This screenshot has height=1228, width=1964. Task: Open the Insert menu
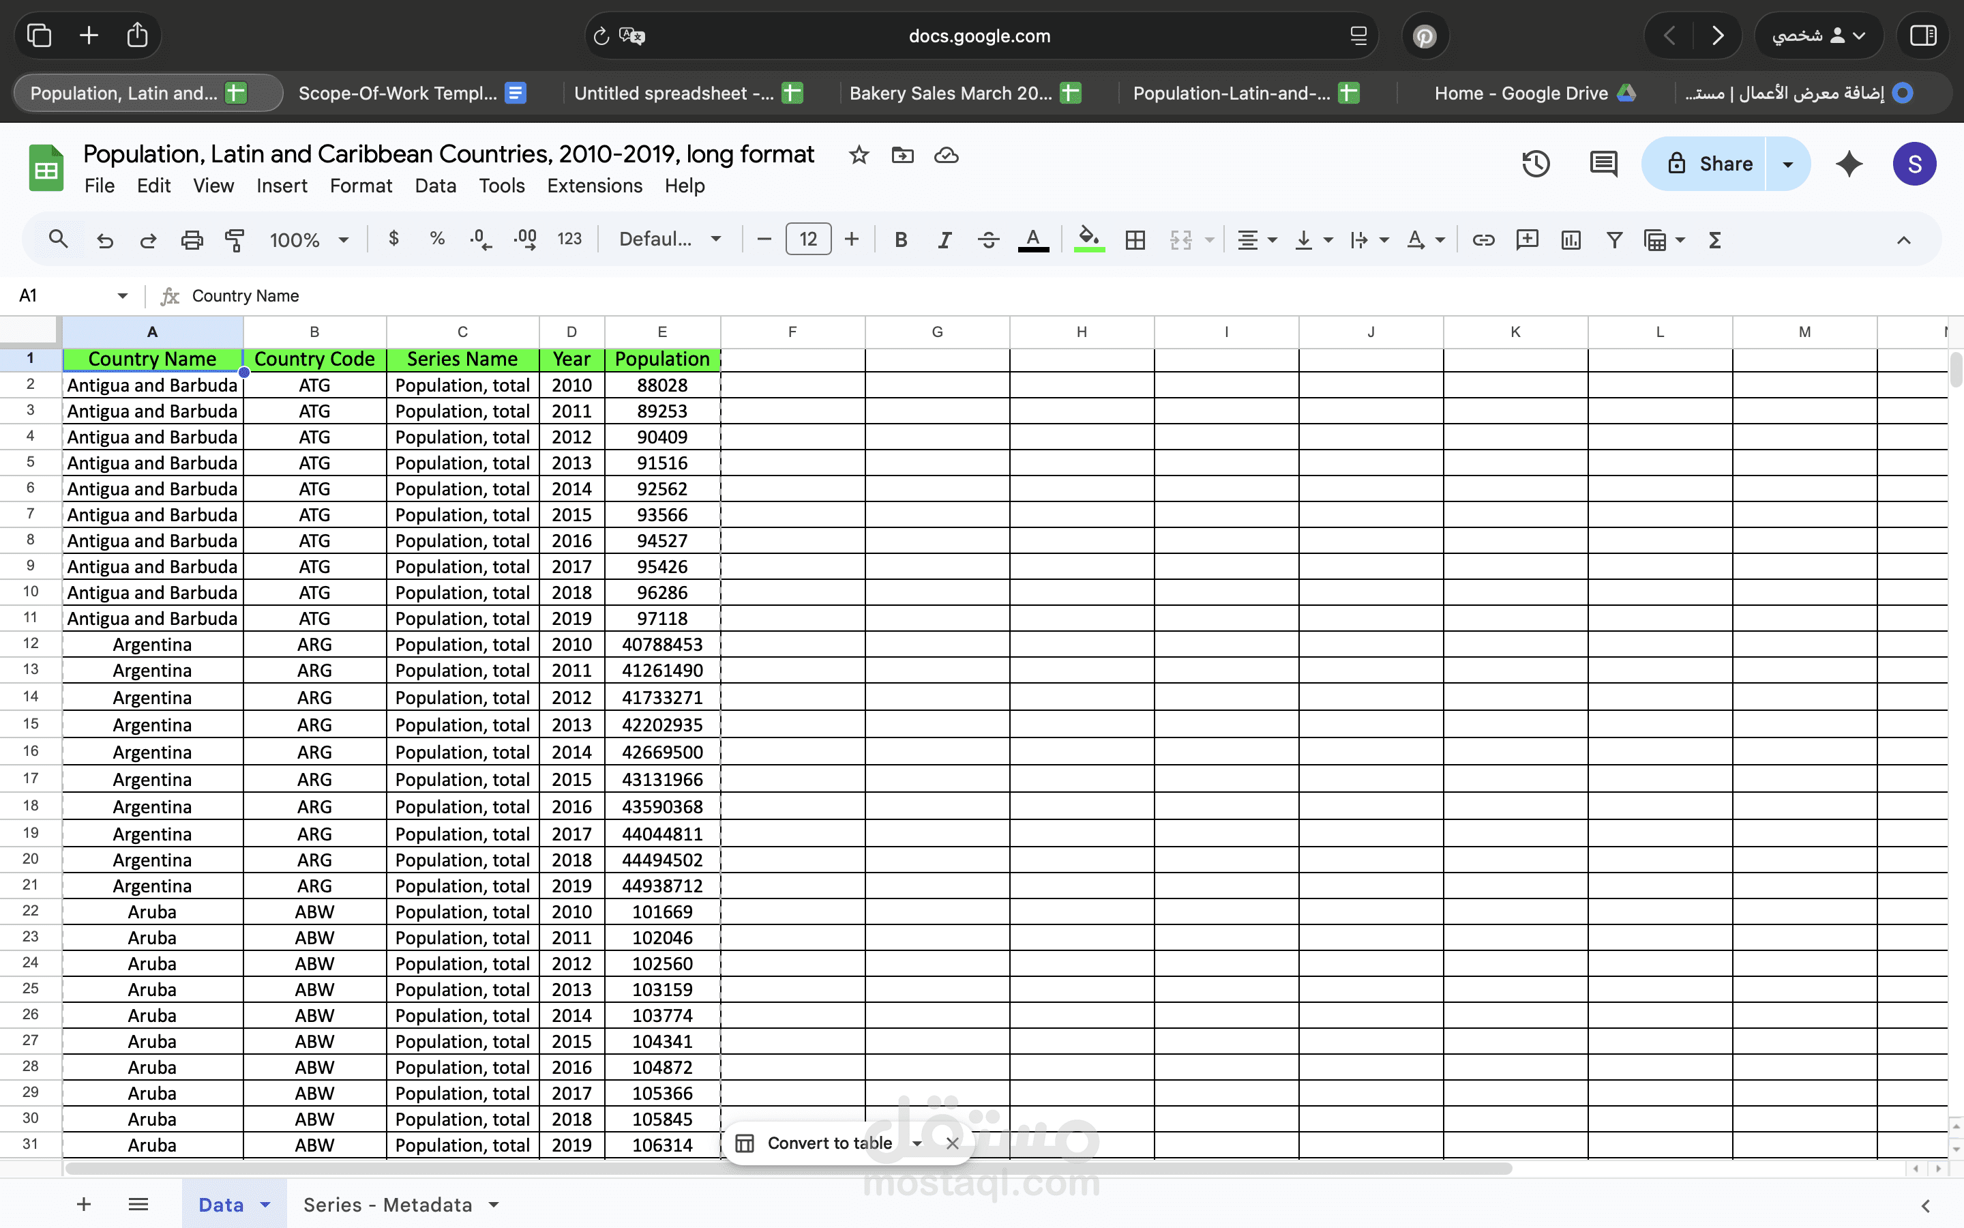pos(282,186)
